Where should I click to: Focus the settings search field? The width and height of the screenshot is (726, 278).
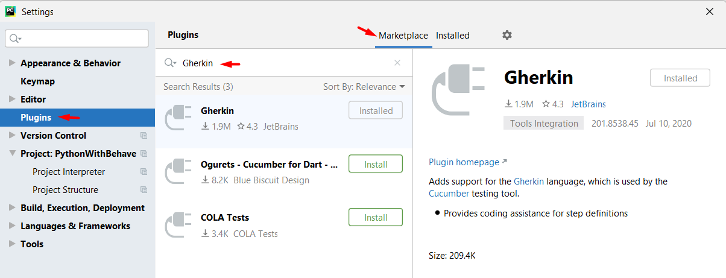(77, 39)
